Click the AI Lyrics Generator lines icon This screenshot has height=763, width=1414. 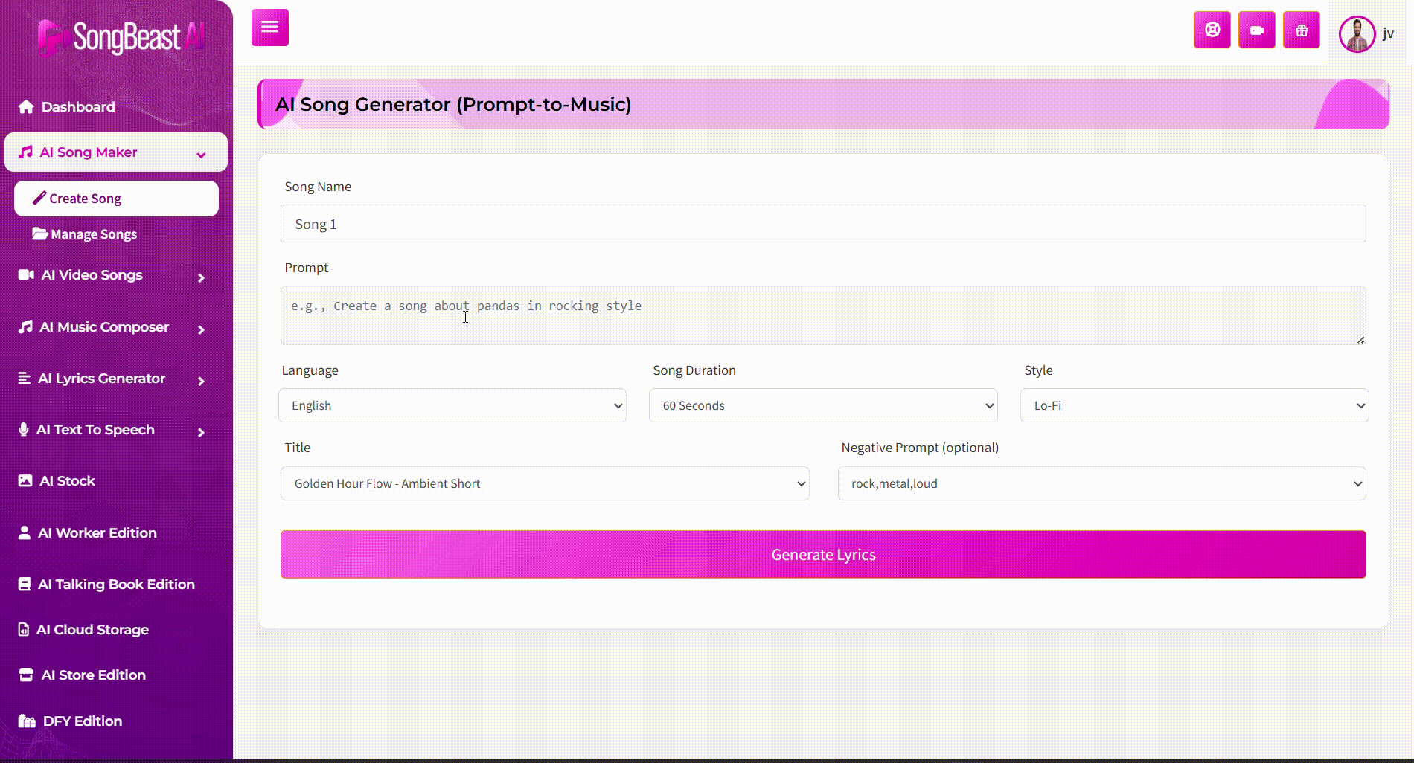click(25, 378)
